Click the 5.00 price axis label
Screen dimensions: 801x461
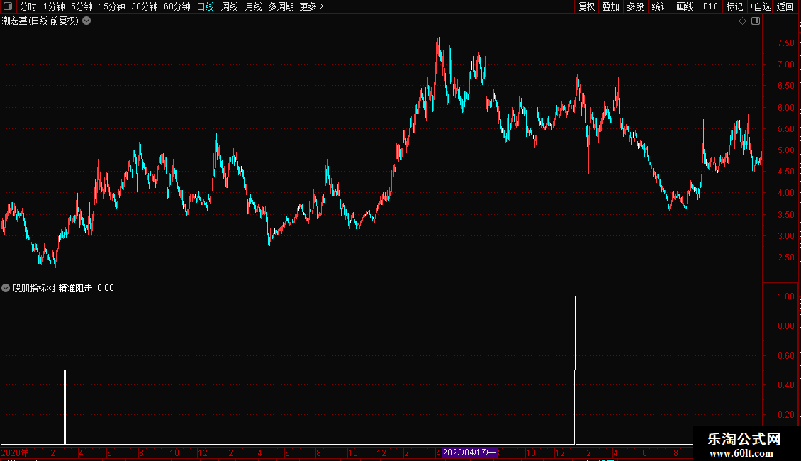(785, 150)
